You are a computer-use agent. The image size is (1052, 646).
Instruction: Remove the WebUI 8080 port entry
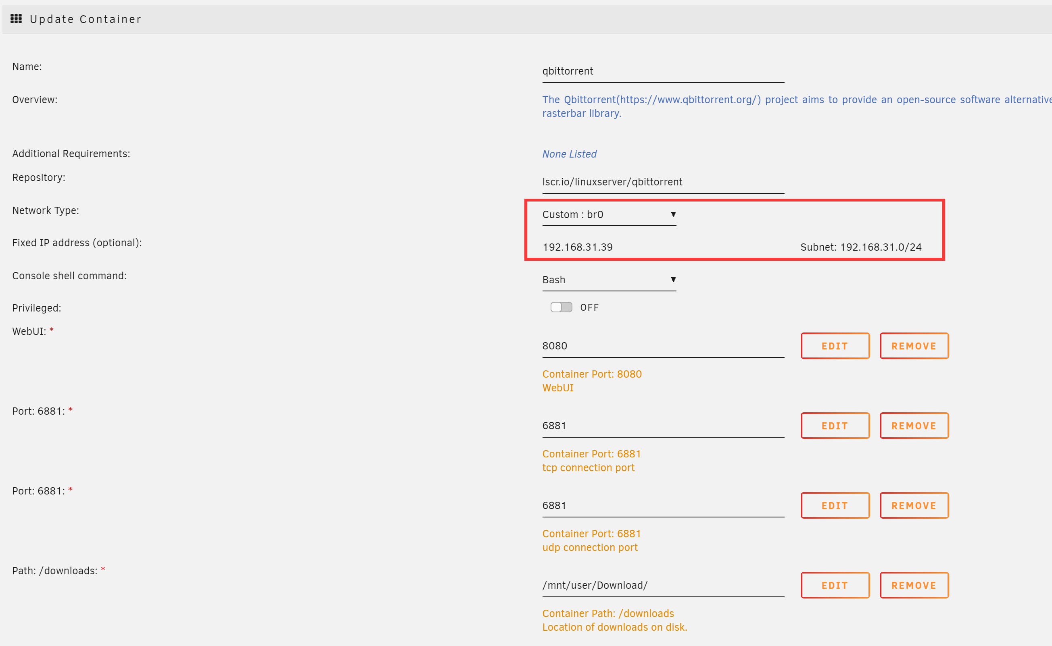[914, 346]
